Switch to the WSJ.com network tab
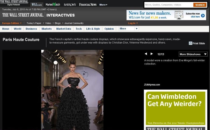The width and height of the screenshot is (210, 130). click(37, 5)
